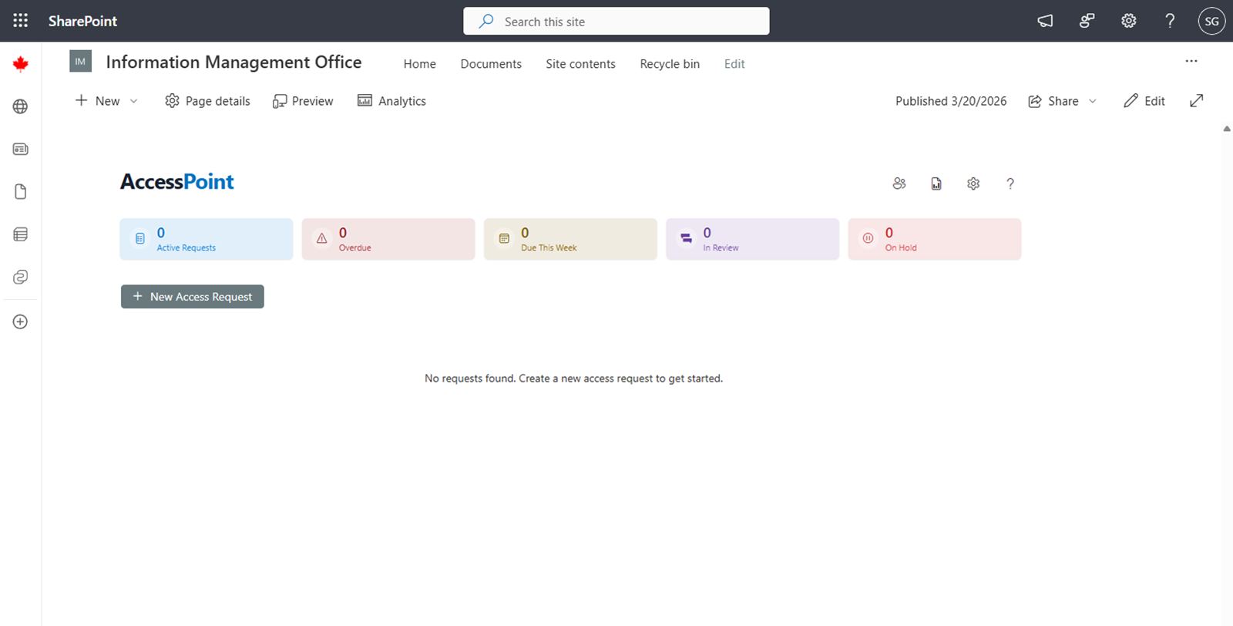Open the megaphone announcements icon
1233x626 pixels.
1045,21
